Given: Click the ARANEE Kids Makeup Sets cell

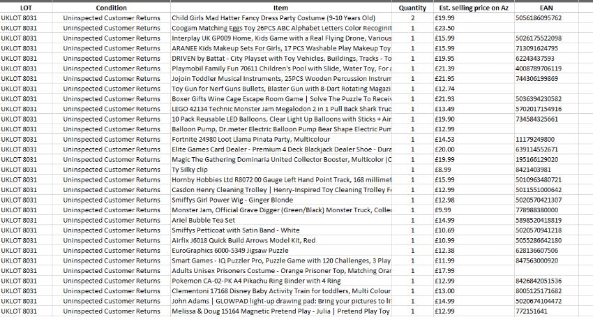Looking at the screenshot, I should tap(281, 48).
